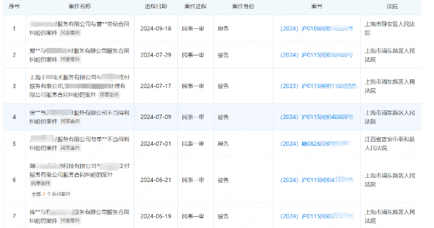Select the date 2024-07-01

click(x=156, y=144)
